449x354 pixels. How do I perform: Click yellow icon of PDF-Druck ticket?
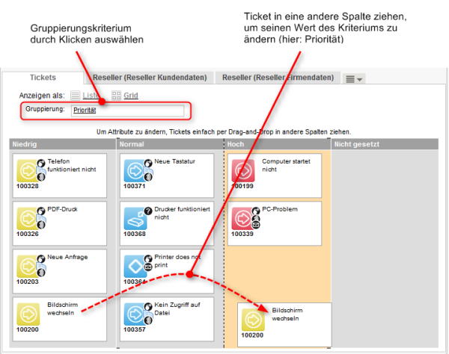tap(28, 217)
